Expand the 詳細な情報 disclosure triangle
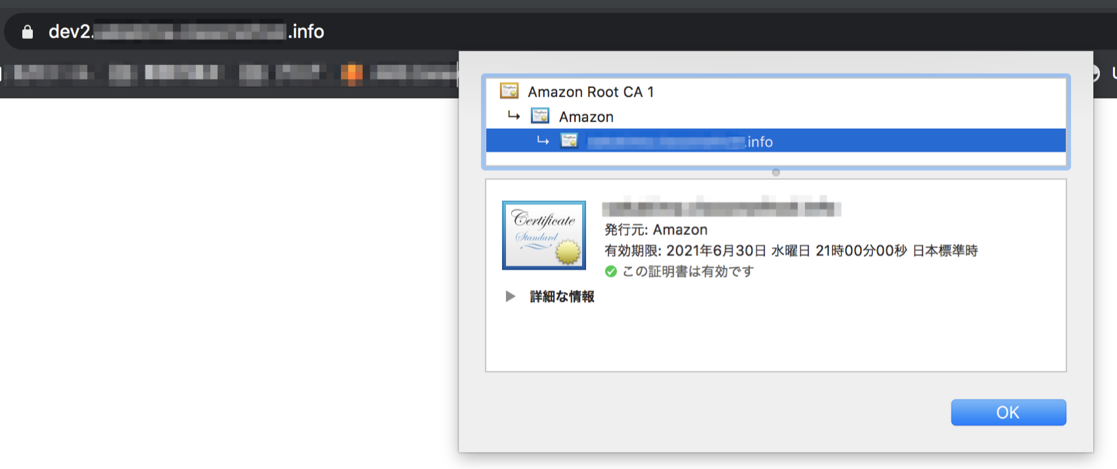 [510, 296]
